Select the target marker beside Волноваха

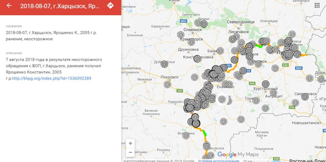186,135
